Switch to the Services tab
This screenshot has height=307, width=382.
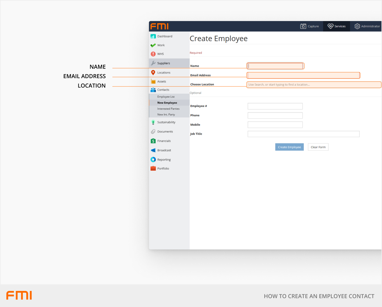coord(336,26)
